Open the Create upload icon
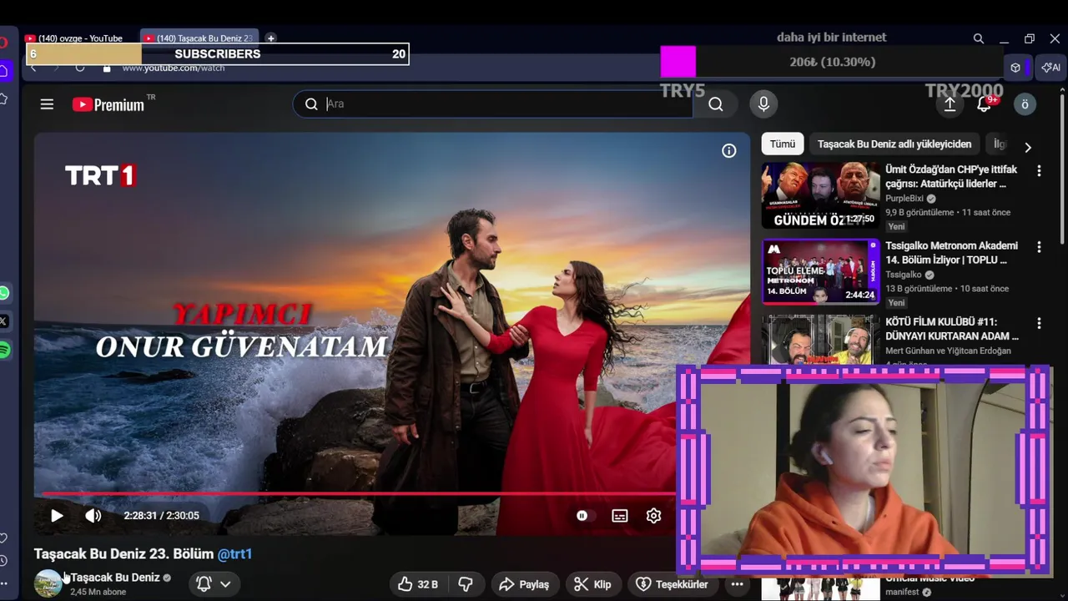This screenshot has height=601, width=1068. click(x=950, y=104)
